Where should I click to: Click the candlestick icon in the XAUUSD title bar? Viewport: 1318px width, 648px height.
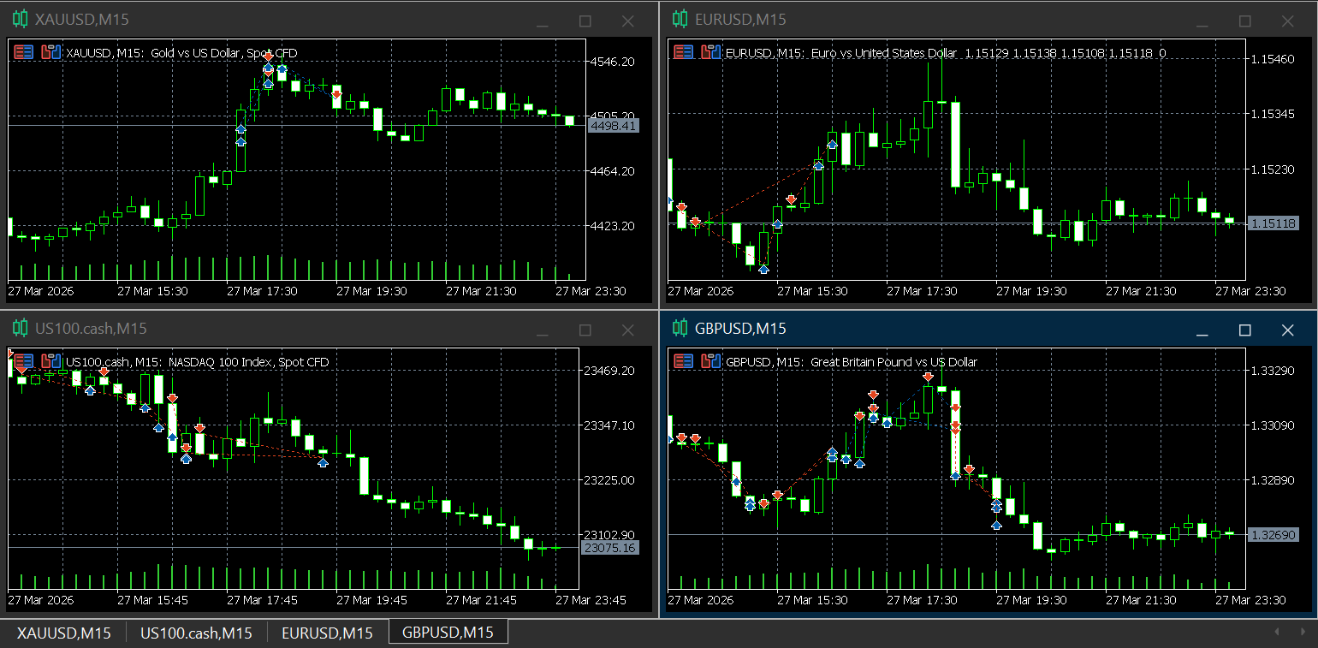19,19
